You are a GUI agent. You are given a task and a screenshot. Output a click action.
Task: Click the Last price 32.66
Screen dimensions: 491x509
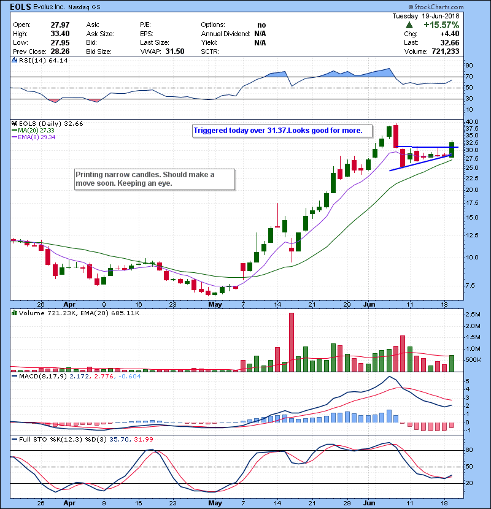(x=450, y=43)
